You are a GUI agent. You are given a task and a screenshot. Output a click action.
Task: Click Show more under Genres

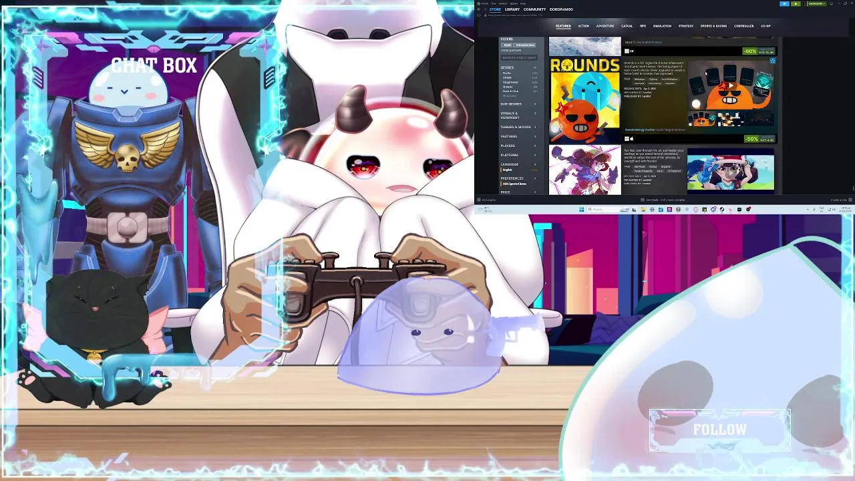click(x=510, y=96)
